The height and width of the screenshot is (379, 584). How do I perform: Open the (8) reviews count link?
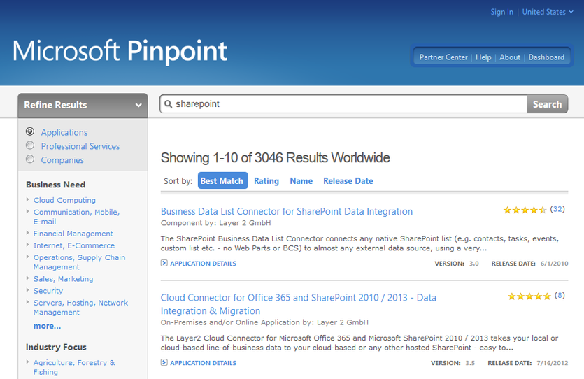pyautogui.click(x=560, y=296)
